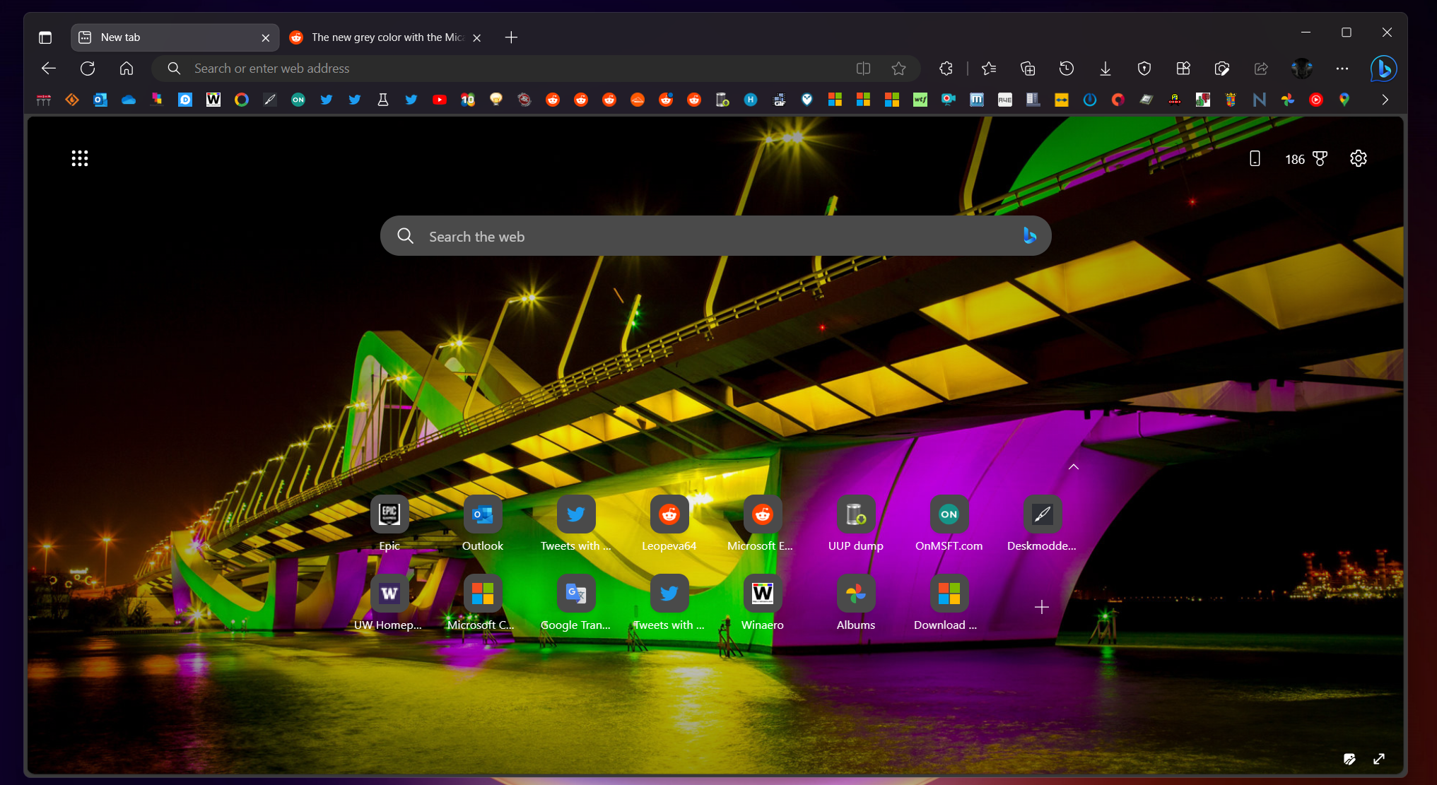
Task: Click the Home button icon
Action: coord(127,69)
